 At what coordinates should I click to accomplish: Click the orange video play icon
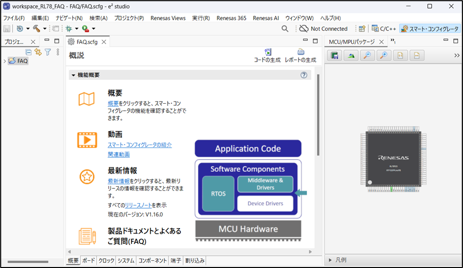tap(87, 140)
